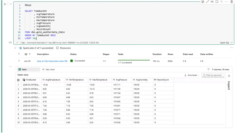Expand cell to full screen arrow icon
The width and height of the screenshot is (237, 133).
coord(208,2)
